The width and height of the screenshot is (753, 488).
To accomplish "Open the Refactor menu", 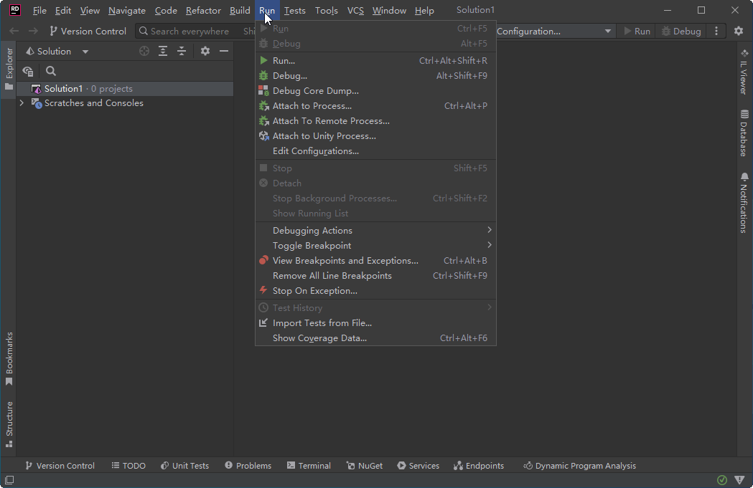I will (x=203, y=11).
